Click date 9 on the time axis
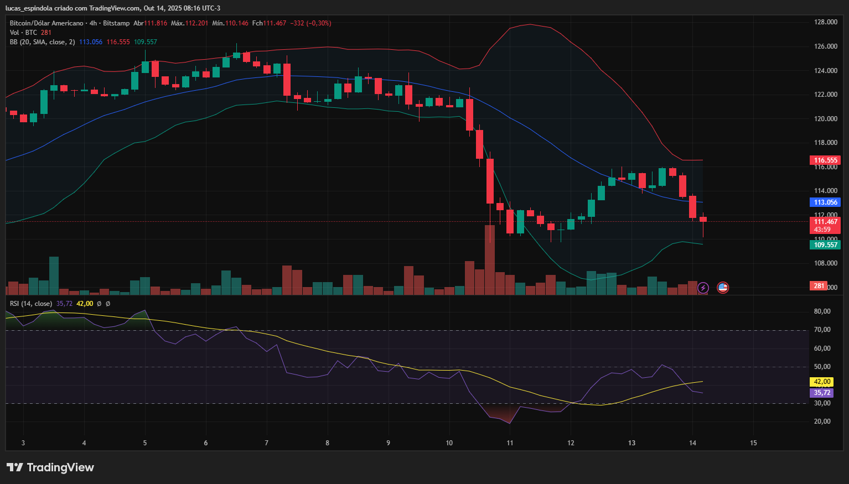Image resolution: width=849 pixels, height=484 pixels. tap(389, 443)
